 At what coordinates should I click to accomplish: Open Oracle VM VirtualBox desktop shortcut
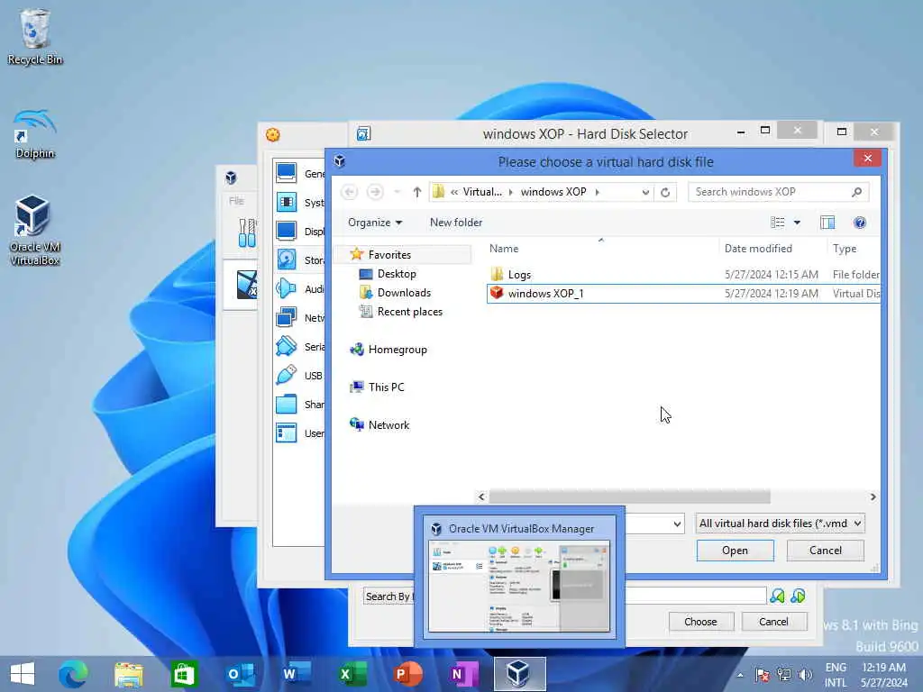click(x=34, y=231)
